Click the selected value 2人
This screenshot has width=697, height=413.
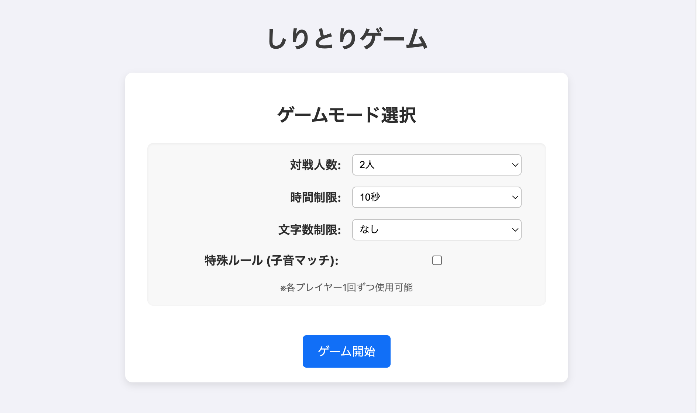click(367, 165)
